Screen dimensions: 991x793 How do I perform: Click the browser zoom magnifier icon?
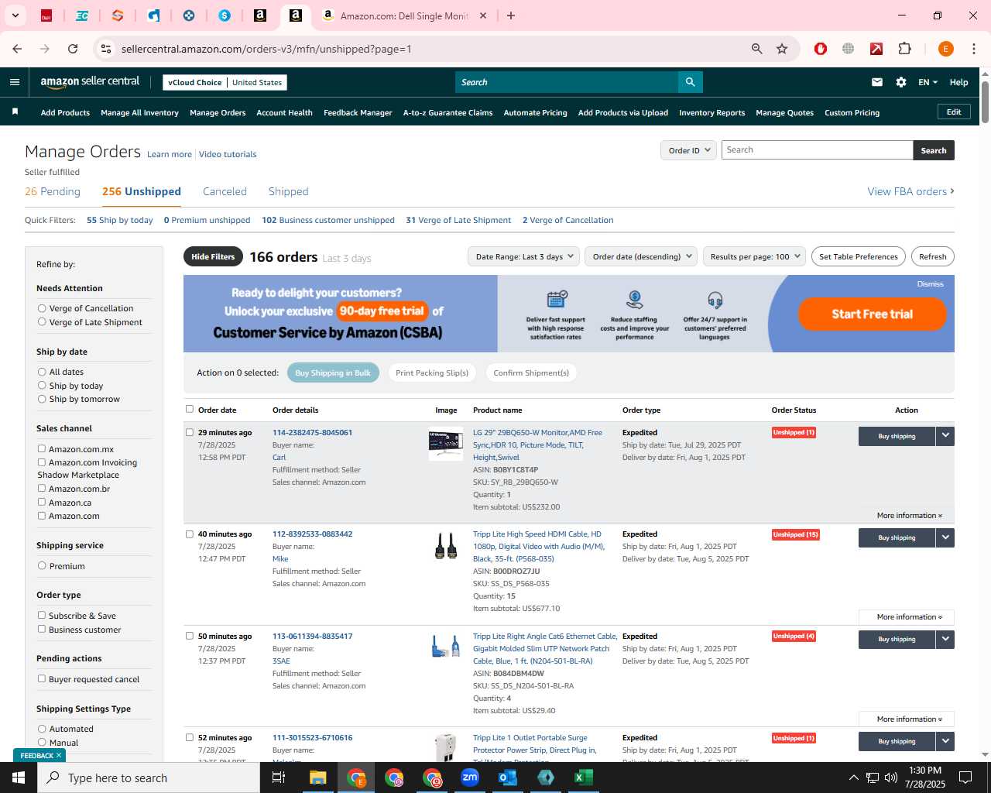coord(757,49)
